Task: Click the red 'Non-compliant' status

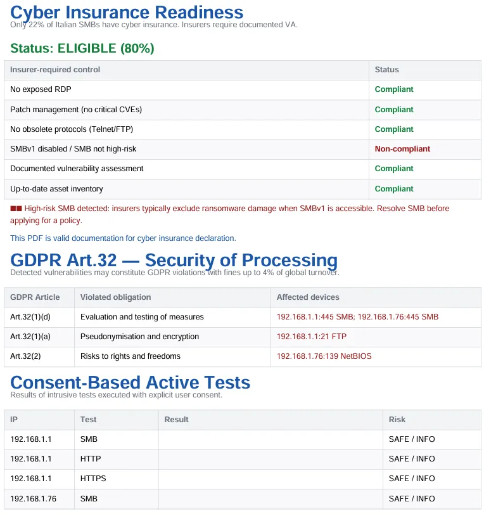Action: 402,149
